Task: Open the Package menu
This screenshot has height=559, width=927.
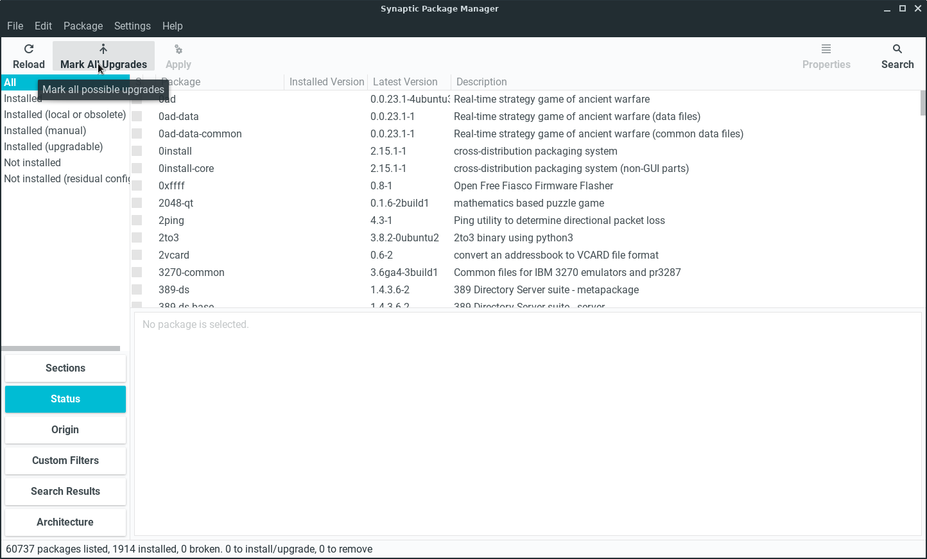Action: [83, 26]
